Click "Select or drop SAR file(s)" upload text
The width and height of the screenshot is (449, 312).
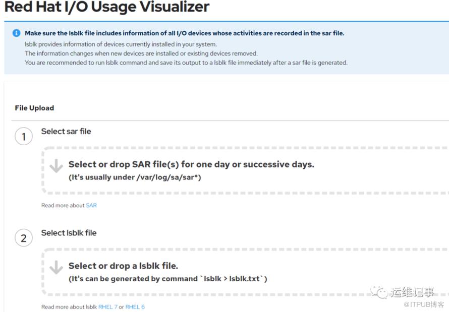pos(191,164)
